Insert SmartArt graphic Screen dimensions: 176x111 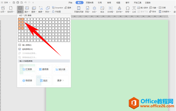tap(57, 7)
